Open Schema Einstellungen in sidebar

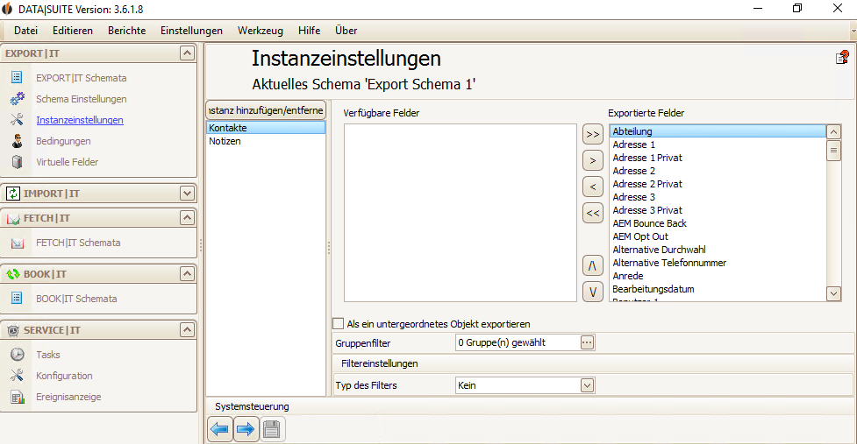click(82, 99)
